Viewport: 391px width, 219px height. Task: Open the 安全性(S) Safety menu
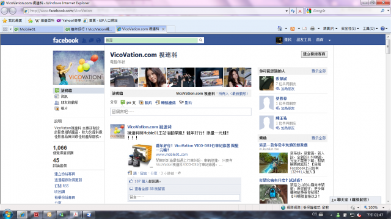pyautogui.click(x=350, y=29)
